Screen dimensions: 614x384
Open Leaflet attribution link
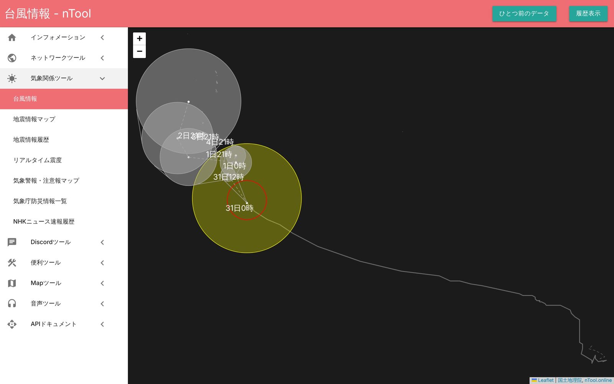click(x=543, y=380)
